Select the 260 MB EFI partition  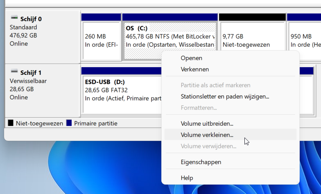[x=102, y=41]
